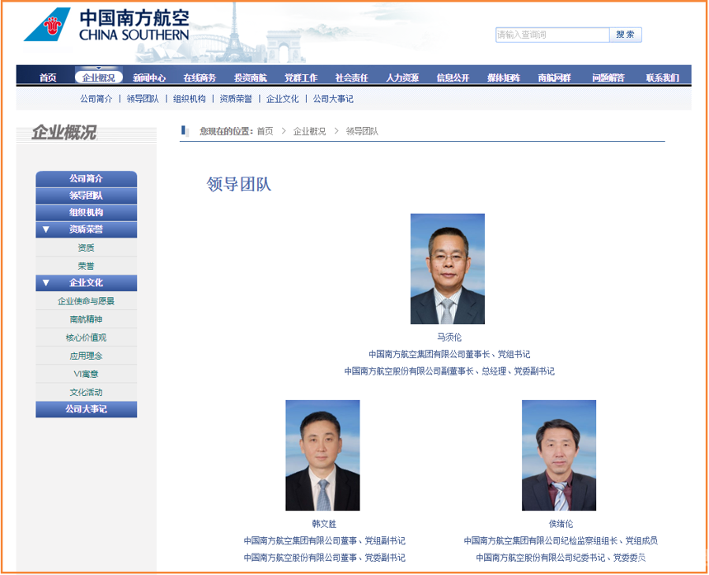The image size is (709, 575).
Task: Click 公司简介 in the horizontal sub-navigation bar
Action: coord(96,99)
